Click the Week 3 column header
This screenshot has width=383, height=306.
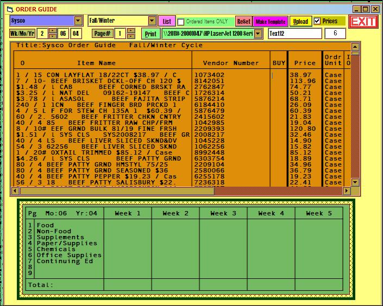point(223,214)
